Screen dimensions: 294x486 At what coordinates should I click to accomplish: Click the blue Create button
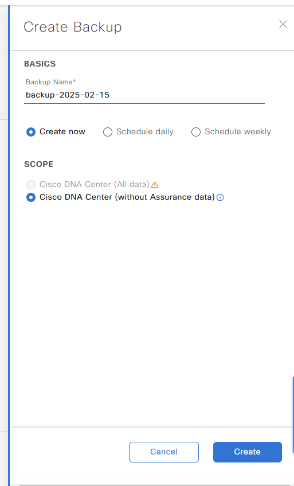pyautogui.click(x=247, y=452)
